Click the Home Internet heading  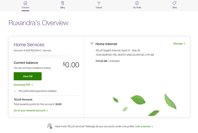click(x=106, y=44)
